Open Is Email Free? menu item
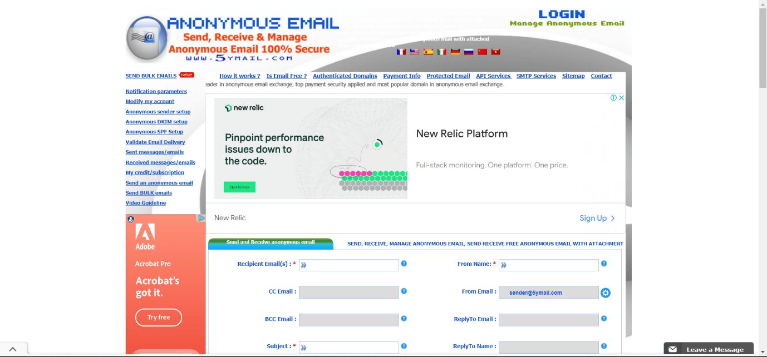The image size is (767, 357). point(287,76)
